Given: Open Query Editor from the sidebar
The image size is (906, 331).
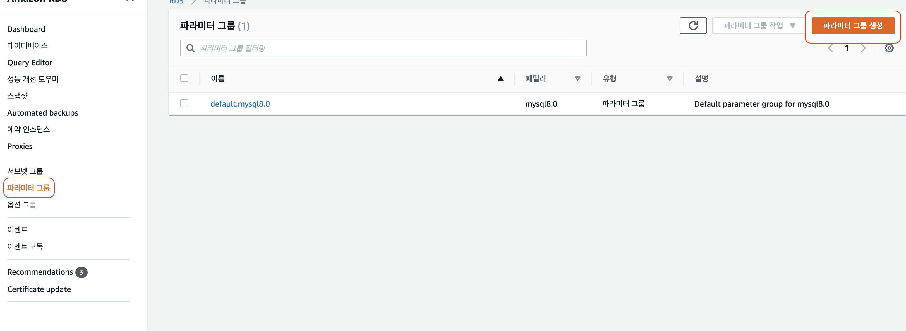Looking at the screenshot, I should [x=30, y=62].
